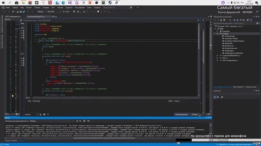Viewport: 261px width, 146px height.
Task: Click the Visual Studio taskbar icon
Action: click(70, 3)
